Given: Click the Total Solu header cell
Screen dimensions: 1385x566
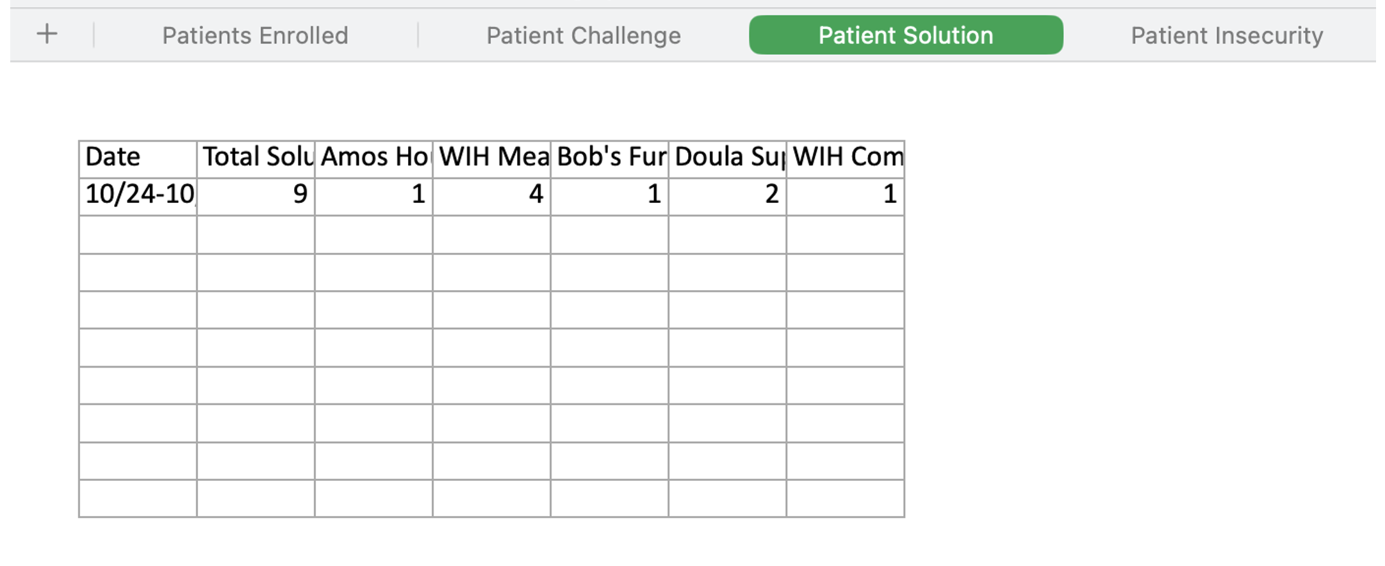Looking at the screenshot, I should pos(256,159).
